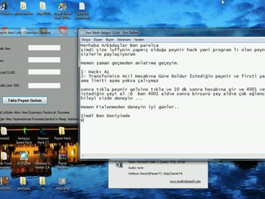Select the oyun000 folder on desktop
Screen dimensions: 265x199
point(43,9)
